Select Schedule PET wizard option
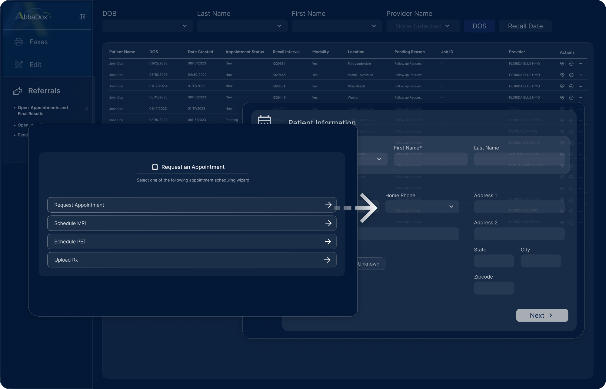 coord(191,241)
